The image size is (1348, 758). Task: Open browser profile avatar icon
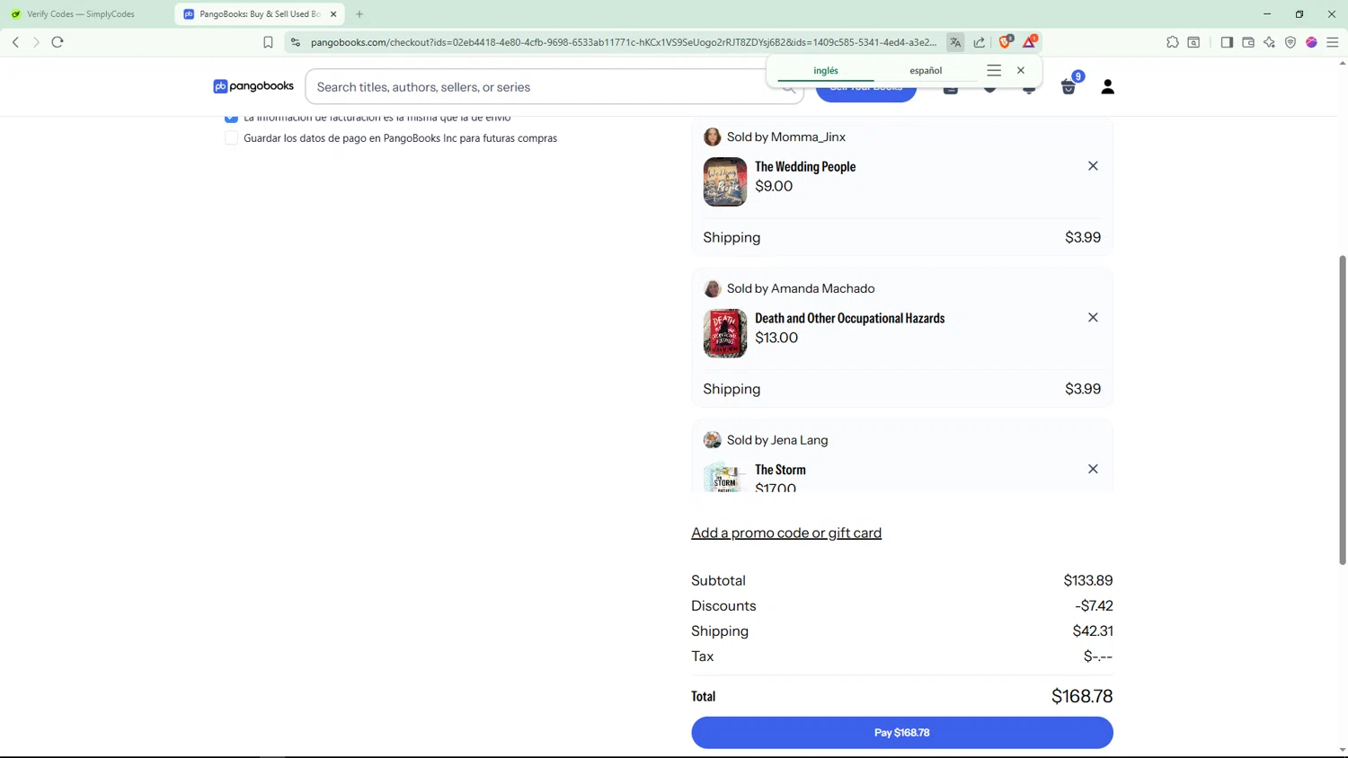coord(1312,42)
